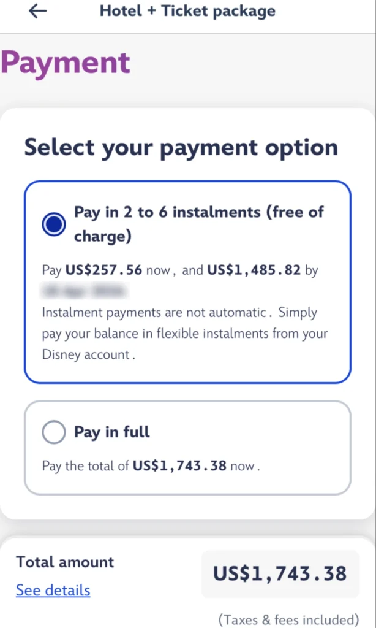Tap the Pay in 2 to 6 instalments label
The image size is (376, 628).
pos(199,213)
